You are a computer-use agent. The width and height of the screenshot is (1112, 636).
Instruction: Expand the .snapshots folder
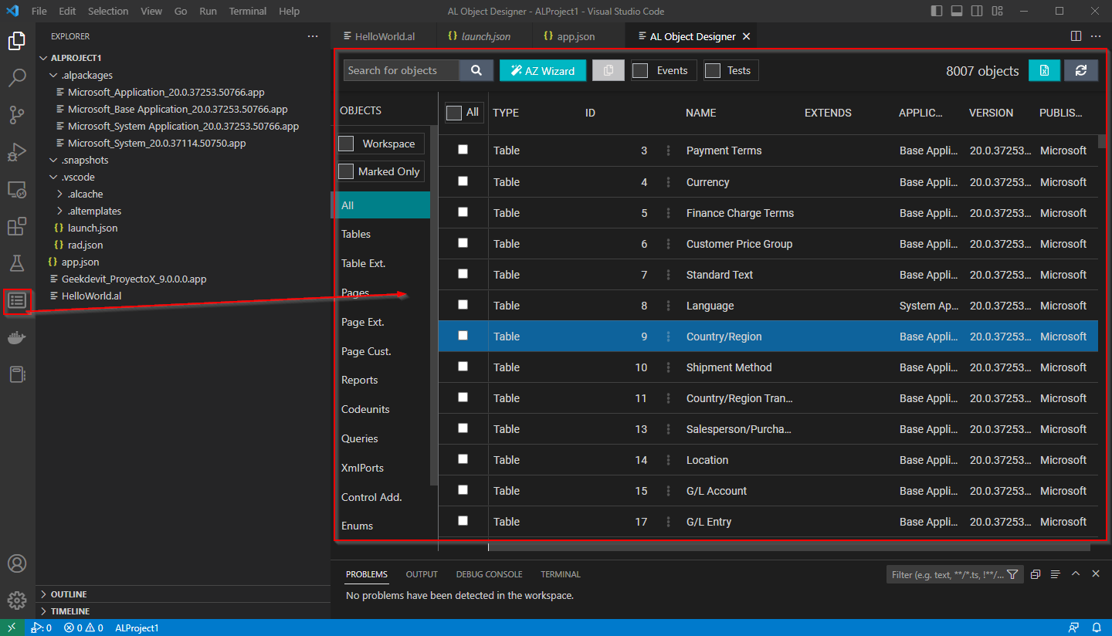click(53, 161)
